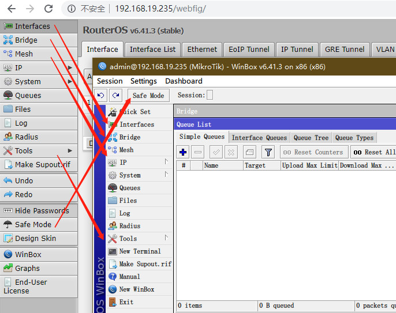This screenshot has height=313, width=396.
Task: Click the WinBox redo arrow icon
Action: 116,95
